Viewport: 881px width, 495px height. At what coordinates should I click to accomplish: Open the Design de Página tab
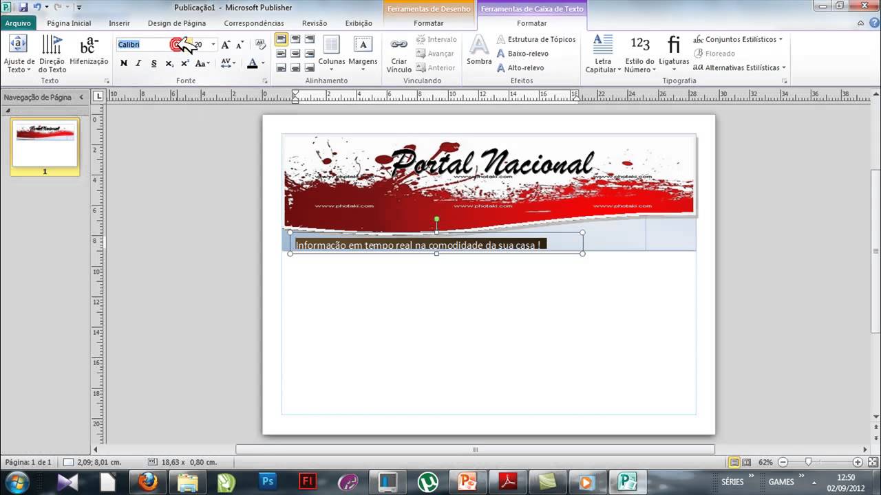click(176, 23)
